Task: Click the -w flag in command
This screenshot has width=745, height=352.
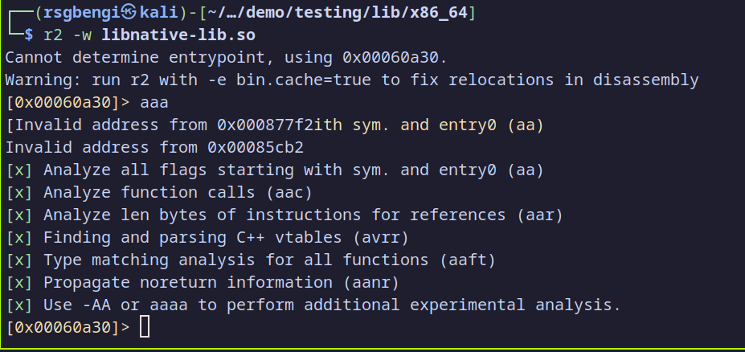Action: (x=83, y=35)
